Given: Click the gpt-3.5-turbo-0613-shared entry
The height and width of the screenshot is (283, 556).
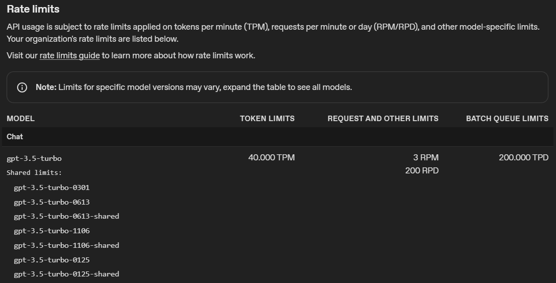Looking at the screenshot, I should click(x=66, y=216).
